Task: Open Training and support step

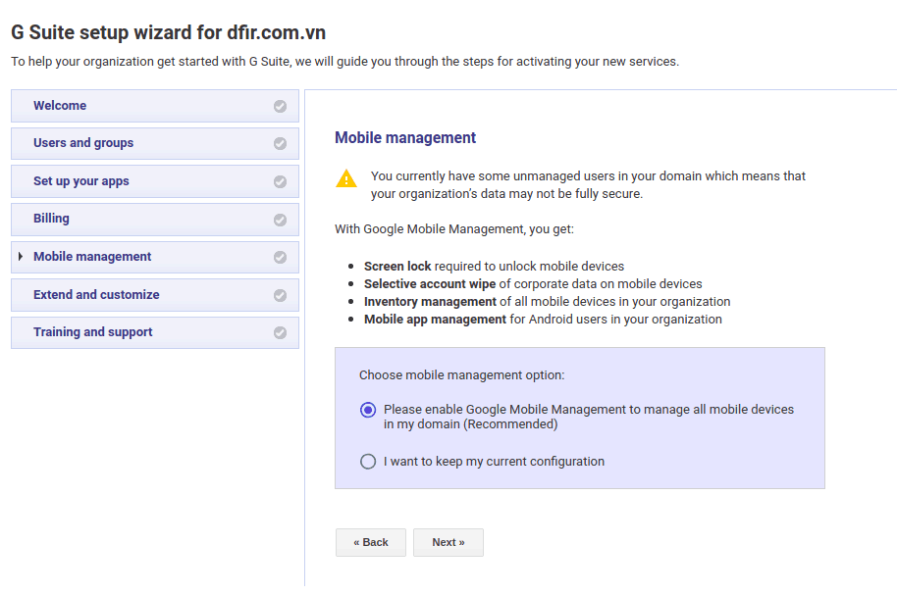Action: tap(155, 332)
